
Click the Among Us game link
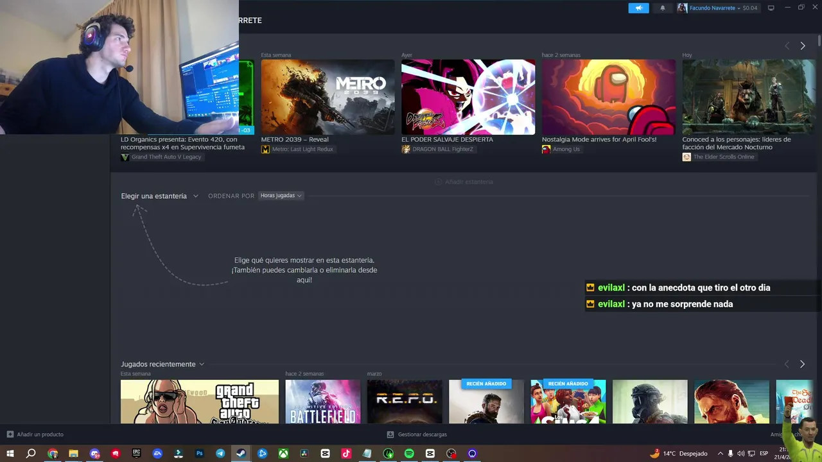pyautogui.click(x=566, y=149)
